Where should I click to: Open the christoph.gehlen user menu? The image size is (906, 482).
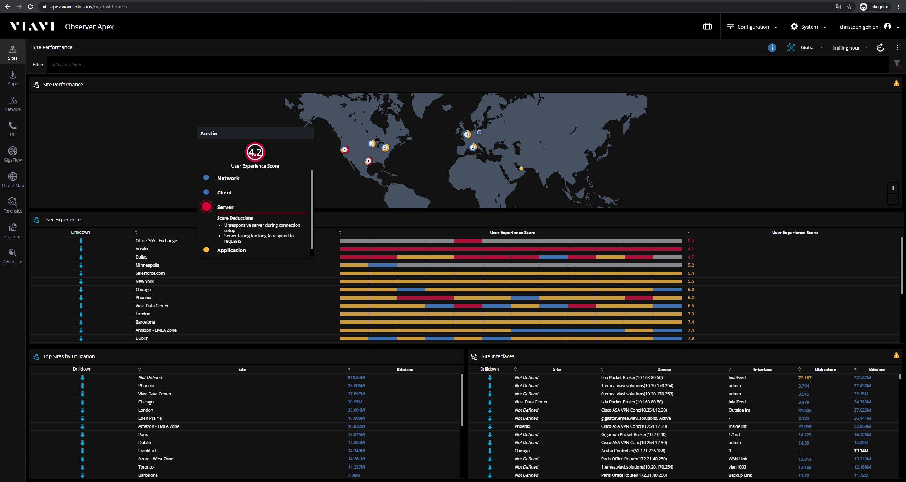click(869, 27)
